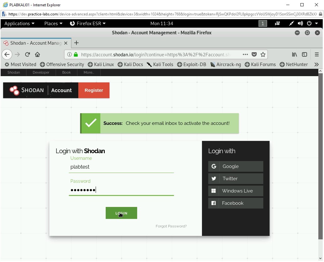This screenshot has height=262, width=324.
Task: Toggle the Firefox sidebar icon
Action: pyautogui.click(x=304, y=54)
